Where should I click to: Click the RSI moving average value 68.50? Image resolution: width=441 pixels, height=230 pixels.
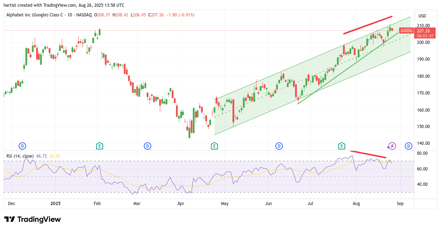point(54,156)
